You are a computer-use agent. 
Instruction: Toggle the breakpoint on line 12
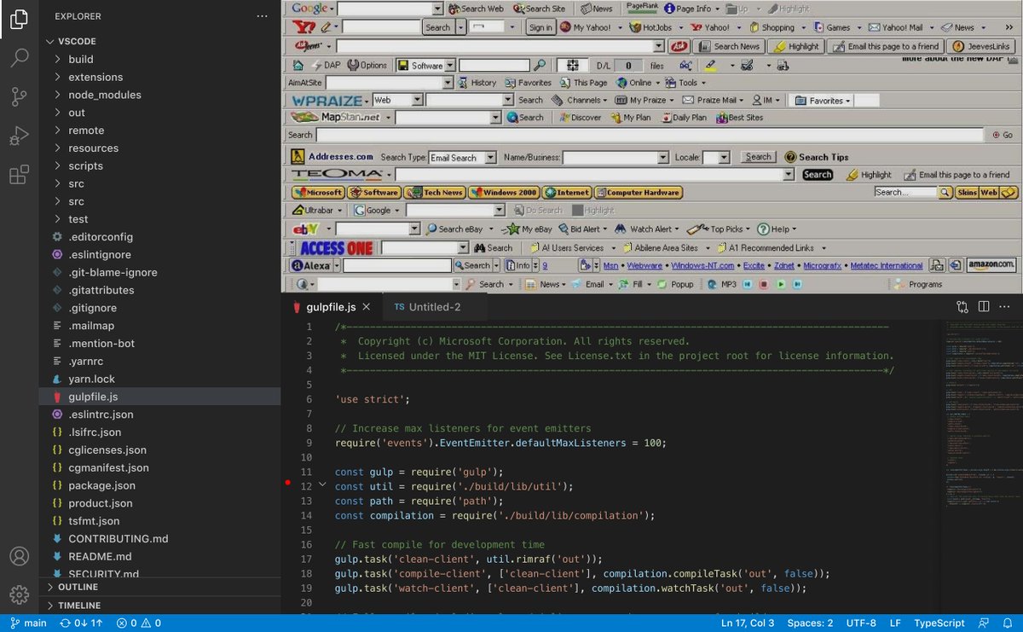288,484
